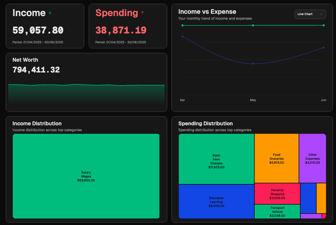Click the blue expense line's June point

click(x=324, y=48)
